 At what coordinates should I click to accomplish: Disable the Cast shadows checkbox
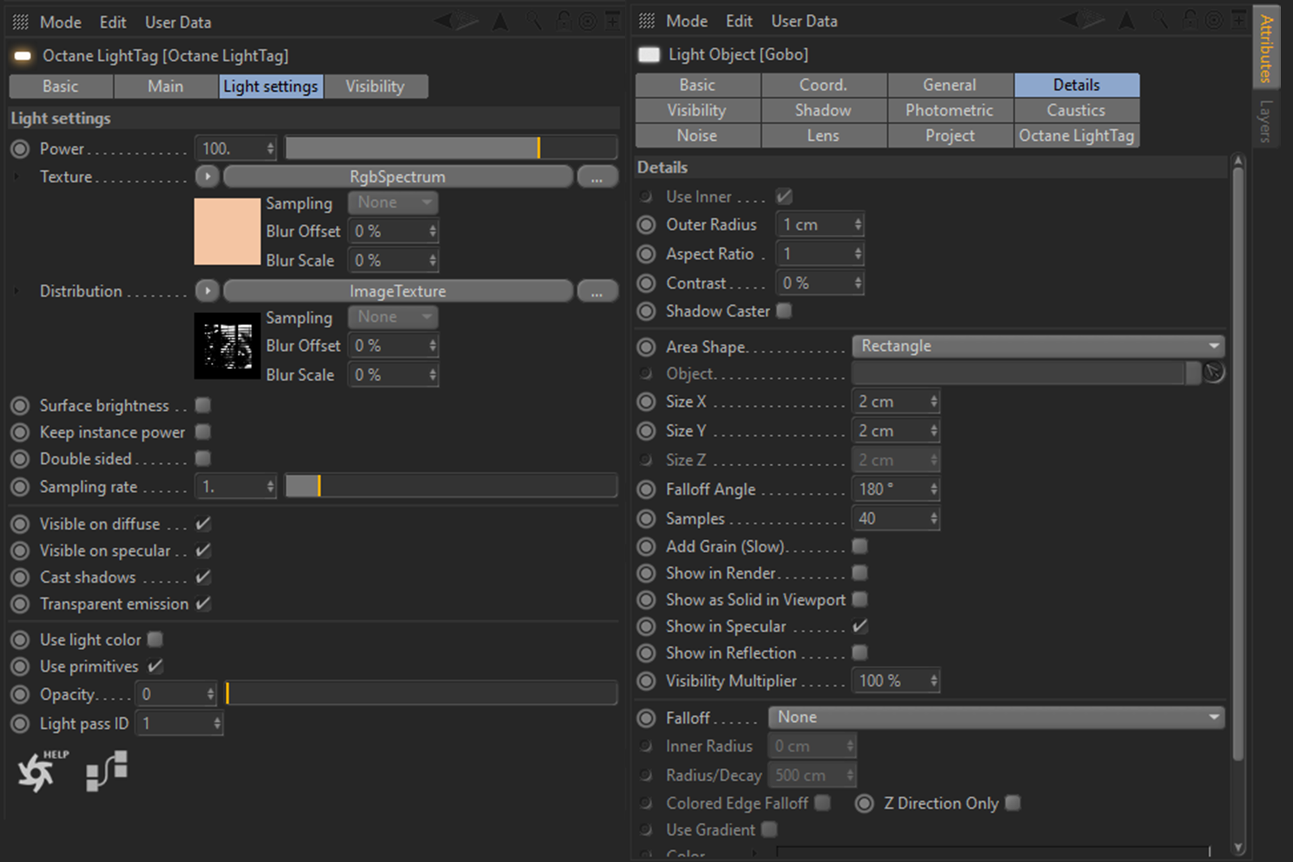(203, 578)
